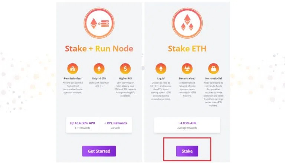285x163 pixels.
Task: Click the Stake + Run Node heading
Action: click(99, 49)
